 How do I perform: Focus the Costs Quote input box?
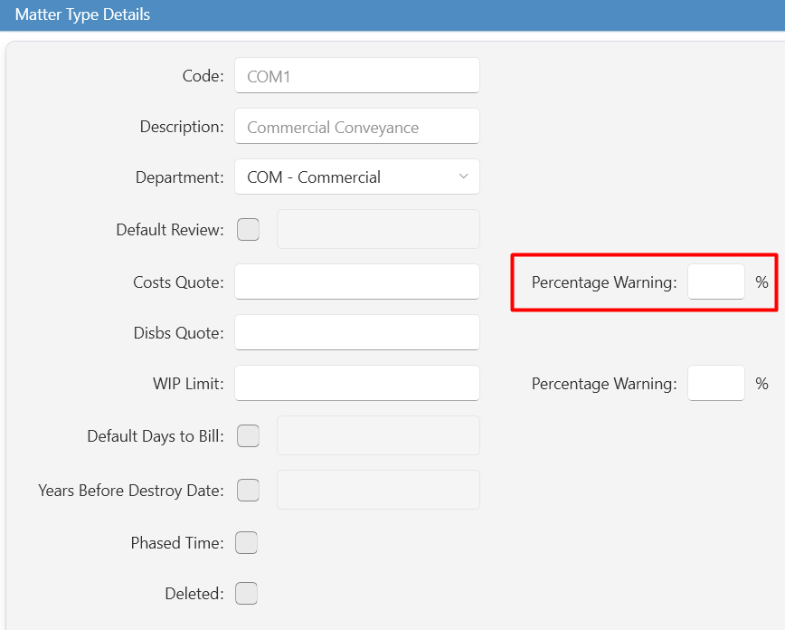tap(357, 282)
